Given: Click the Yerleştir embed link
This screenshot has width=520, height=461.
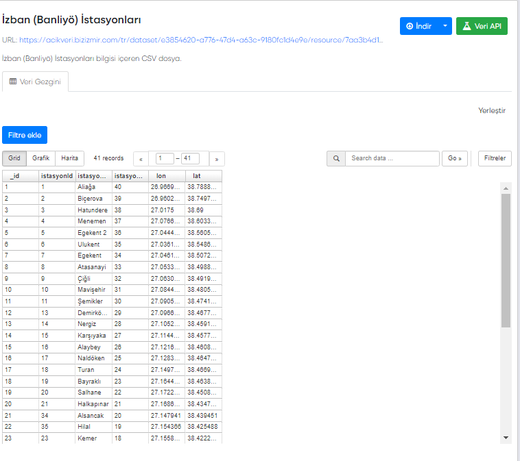Looking at the screenshot, I should tap(491, 110).
